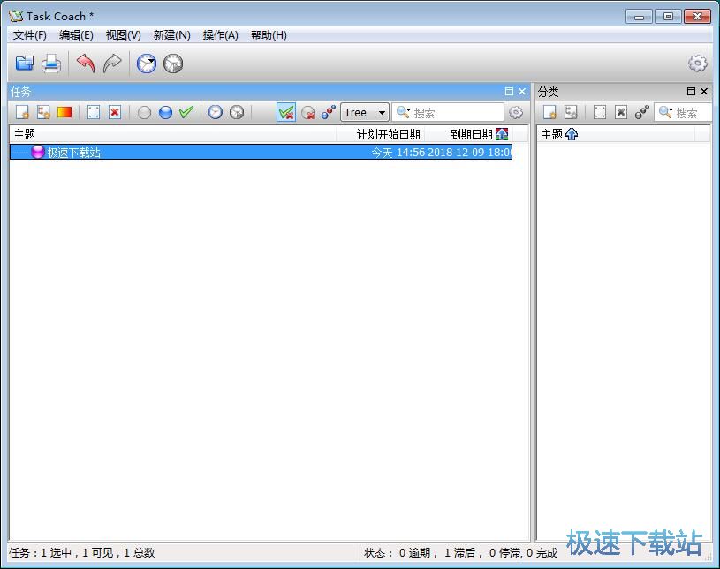Click the edit category icon in the 分类 panel
Viewport: 720px width, 569px height.
(600, 112)
